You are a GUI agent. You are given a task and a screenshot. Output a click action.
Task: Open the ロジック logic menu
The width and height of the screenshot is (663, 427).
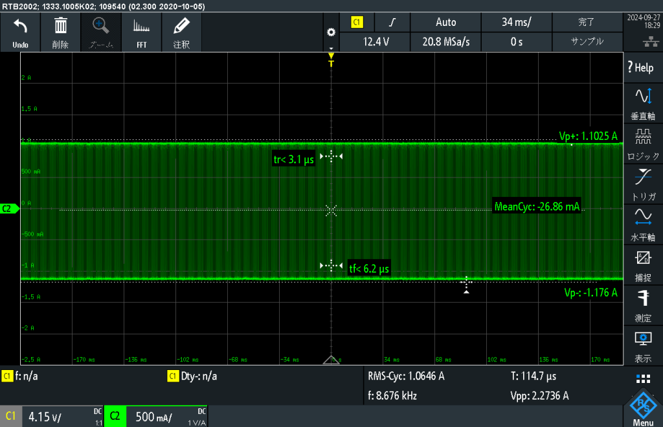tap(643, 144)
